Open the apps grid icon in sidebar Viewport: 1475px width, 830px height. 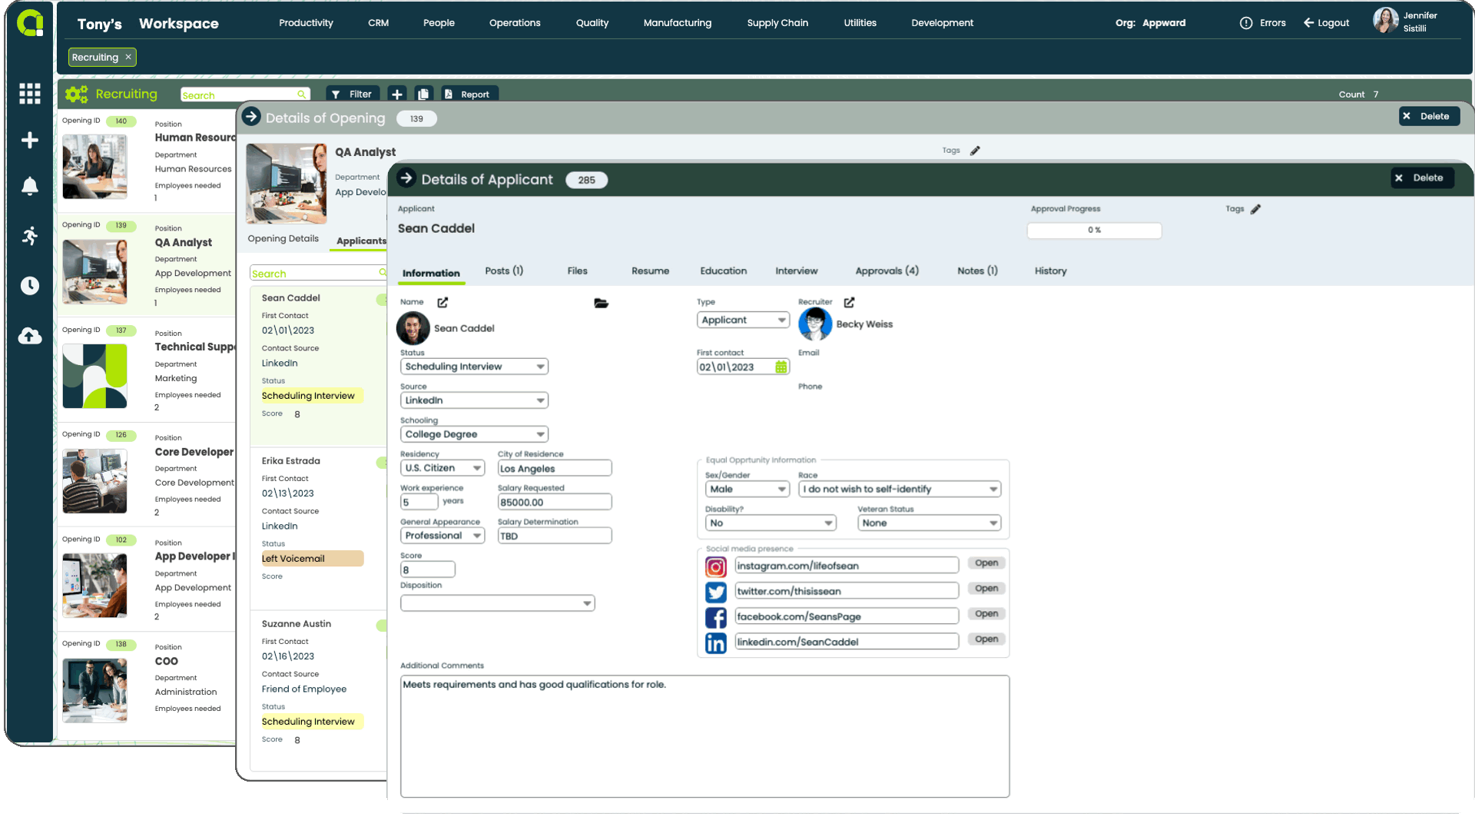[x=30, y=94]
